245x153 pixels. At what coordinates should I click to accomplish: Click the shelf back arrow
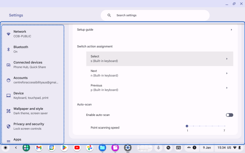tap(16, 148)
